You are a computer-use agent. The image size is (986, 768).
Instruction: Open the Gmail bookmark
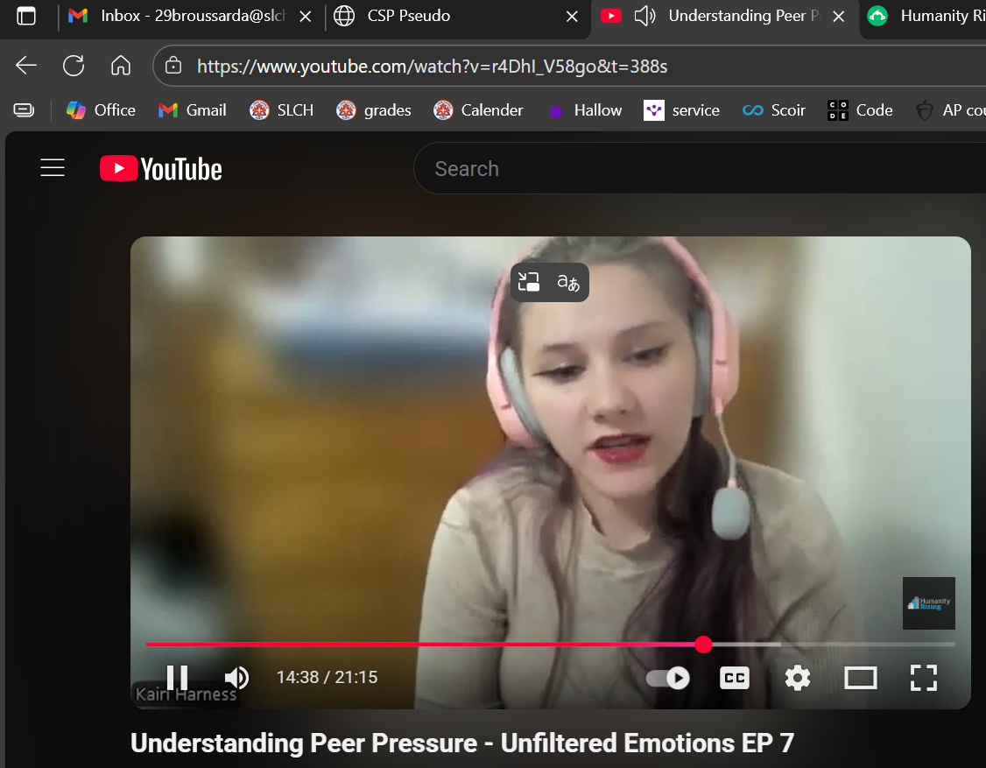click(193, 110)
